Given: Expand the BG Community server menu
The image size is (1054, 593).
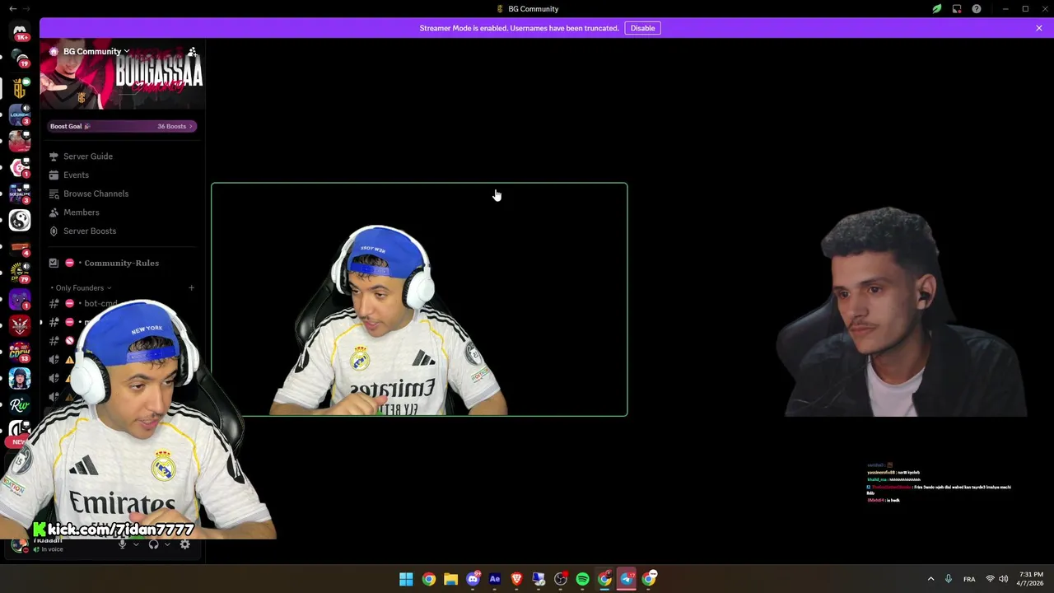Looking at the screenshot, I should (96, 51).
